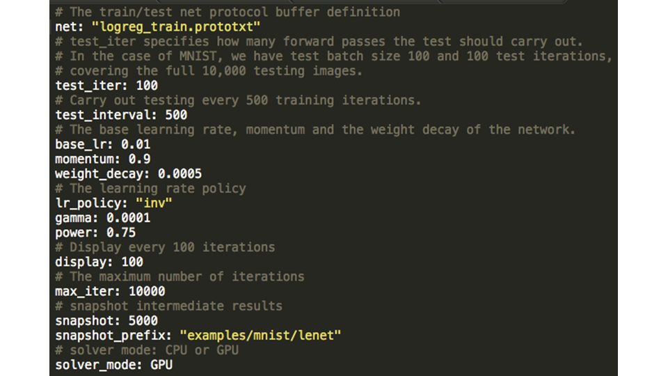
Task: Place cursor on test_iter value 100
Action: tap(147, 86)
